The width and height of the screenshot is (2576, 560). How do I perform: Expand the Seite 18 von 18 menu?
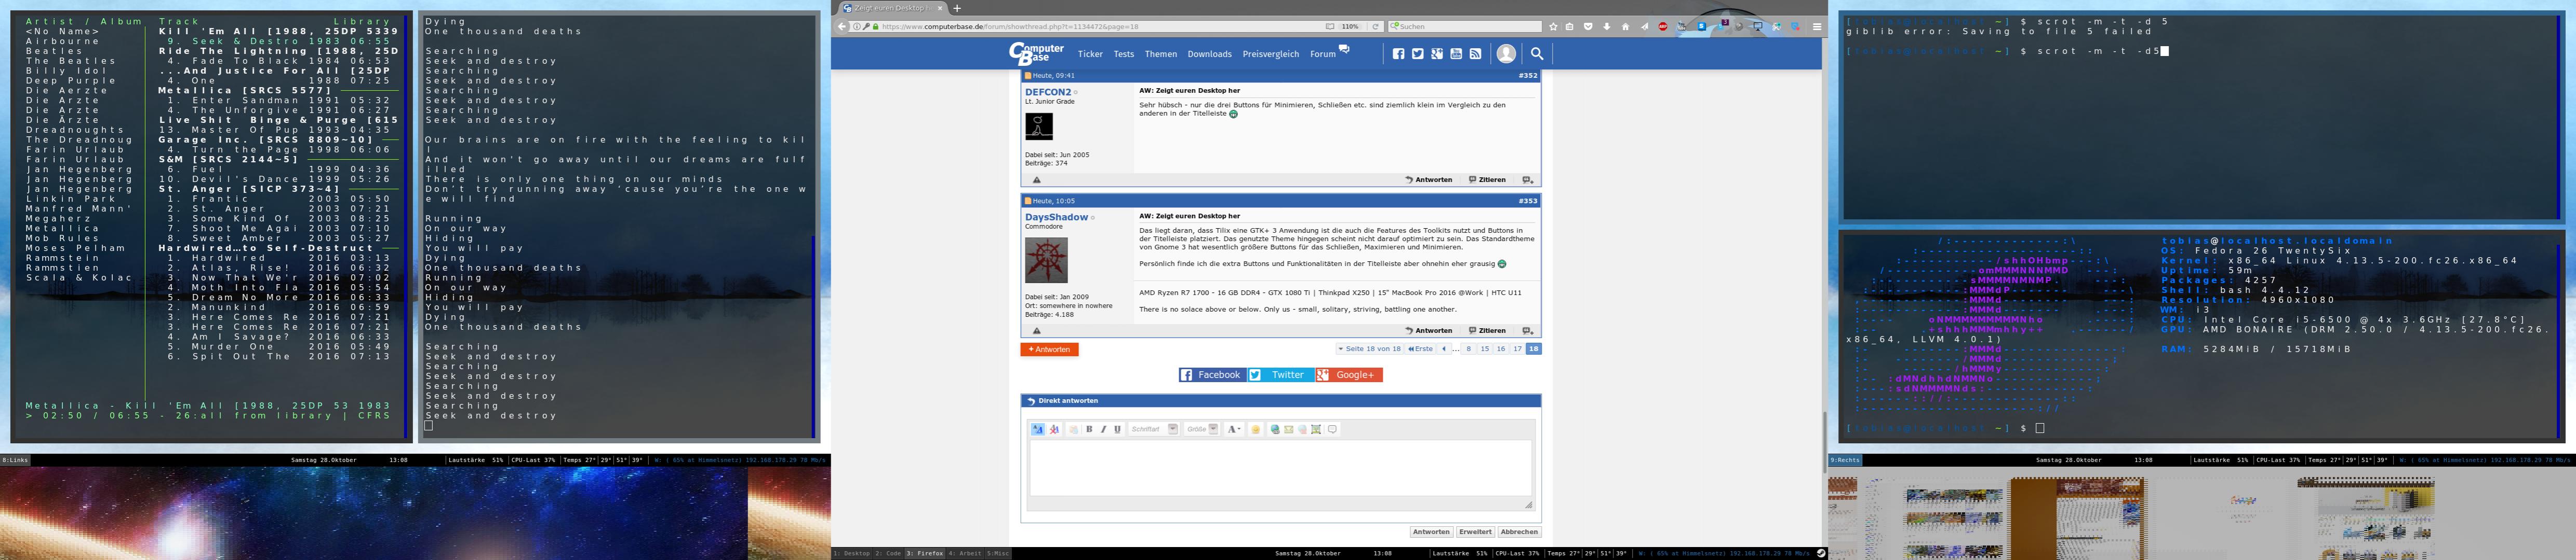pos(1370,349)
